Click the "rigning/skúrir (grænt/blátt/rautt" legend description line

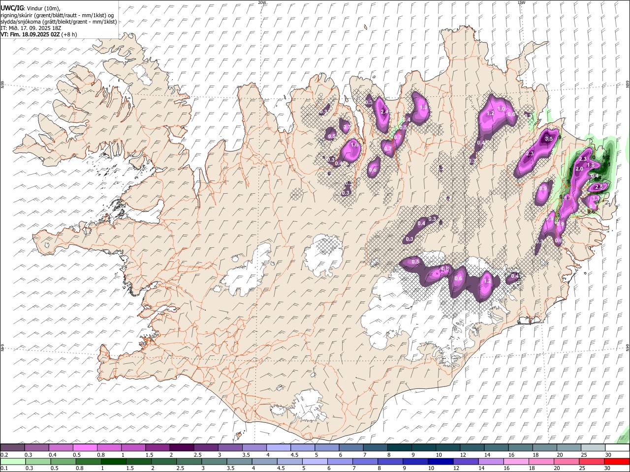(58, 15)
